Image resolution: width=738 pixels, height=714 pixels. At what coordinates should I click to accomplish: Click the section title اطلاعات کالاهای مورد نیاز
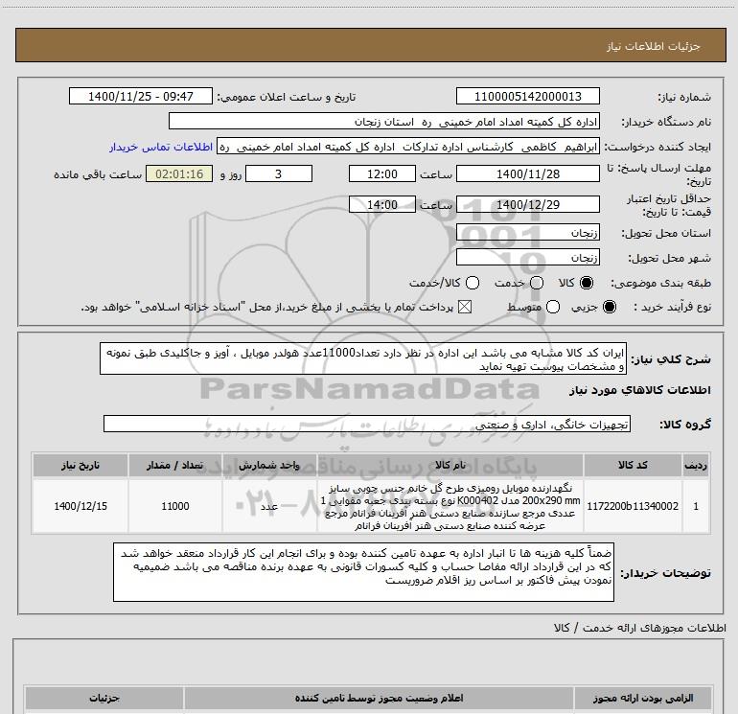(639, 390)
